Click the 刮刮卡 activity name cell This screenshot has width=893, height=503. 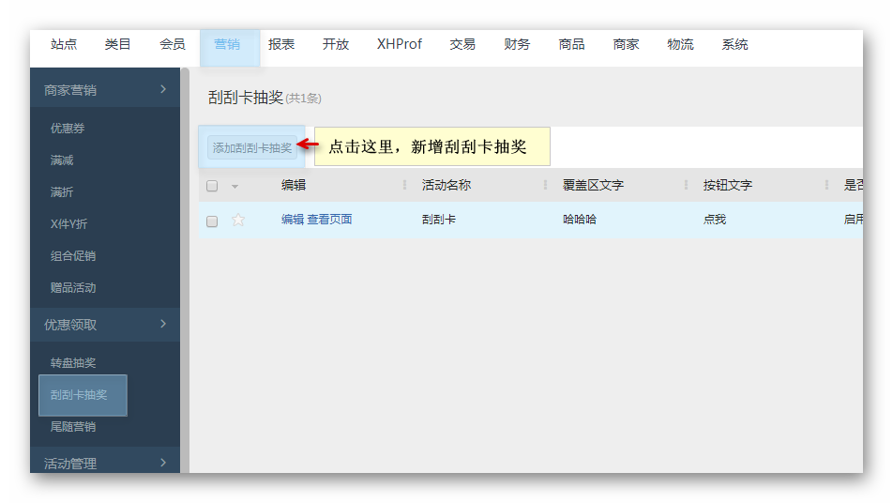[439, 220]
